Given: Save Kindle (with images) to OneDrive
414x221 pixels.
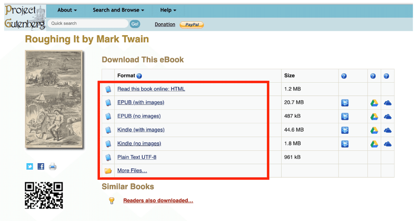Looking at the screenshot, I should 388,131.
